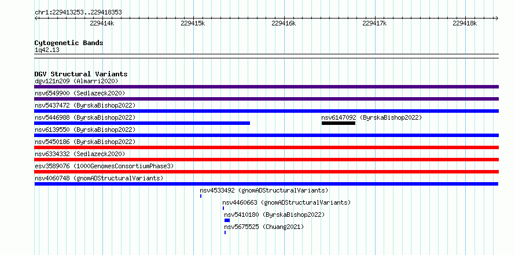Click the nsv5450186 (ByrskaBishop2022) label
This screenshot has width=515, height=255.
(x=85, y=142)
